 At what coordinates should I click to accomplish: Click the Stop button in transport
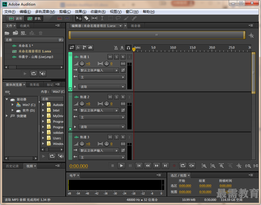(113, 165)
